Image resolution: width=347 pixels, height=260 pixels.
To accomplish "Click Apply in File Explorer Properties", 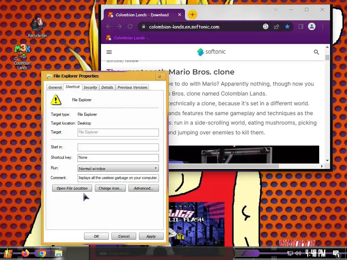I will 151,236.
